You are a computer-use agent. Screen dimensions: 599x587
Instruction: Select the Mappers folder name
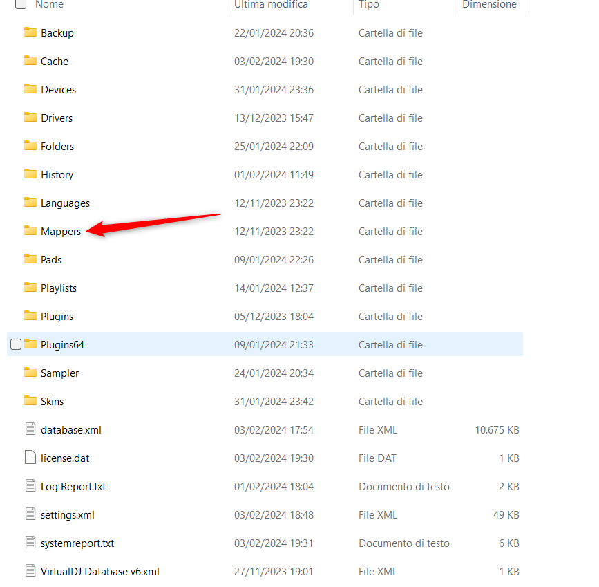coord(61,232)
